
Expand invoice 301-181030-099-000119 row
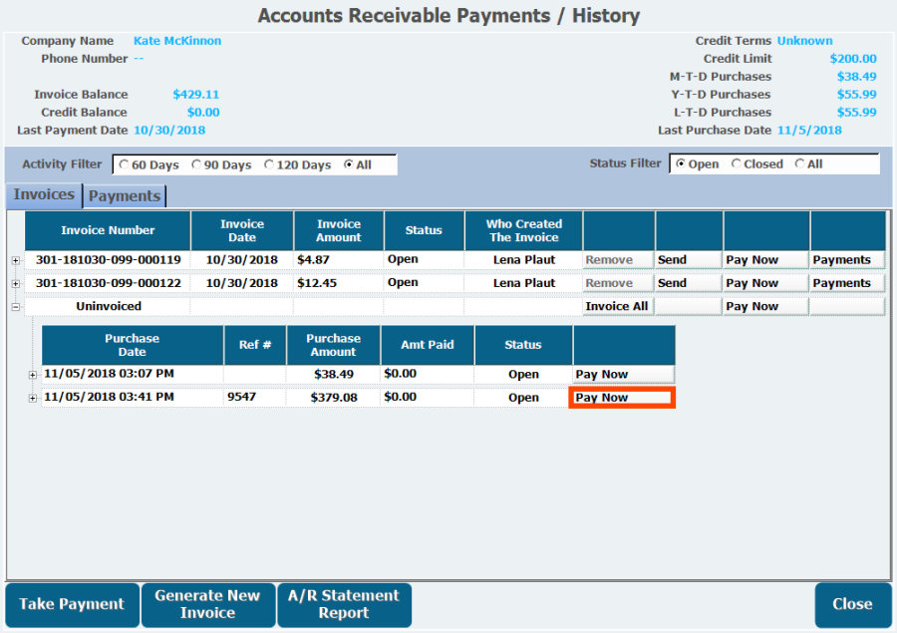[x=15, y=260]
